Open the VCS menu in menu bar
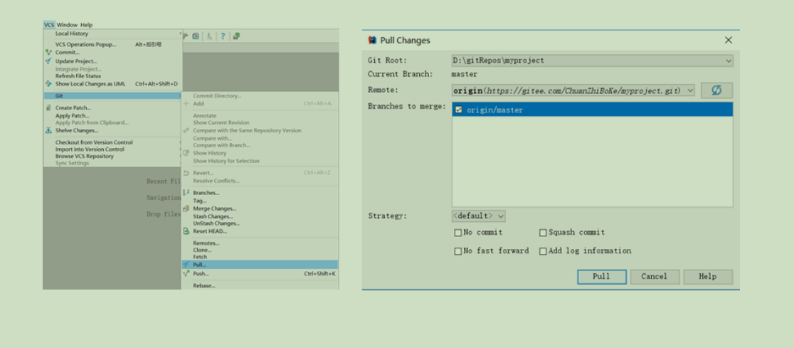This screenshot has height=348, width=794. [48, 25]
